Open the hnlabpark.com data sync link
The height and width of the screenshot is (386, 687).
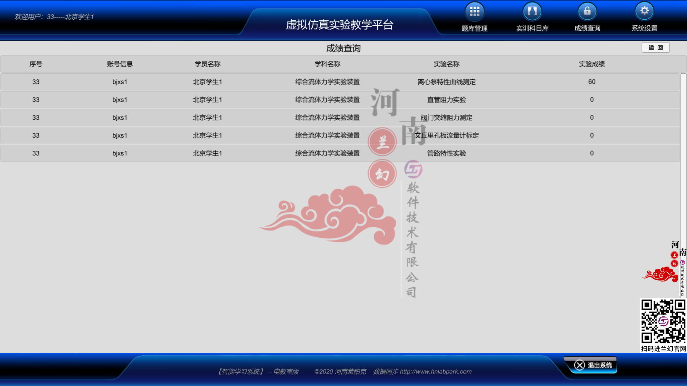point(437,372)
